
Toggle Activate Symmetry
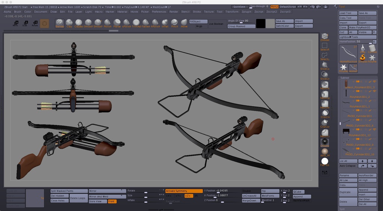(x=184, y=191)
